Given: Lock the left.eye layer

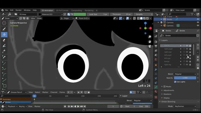Looking at the screenshot, I should coord(190,58).
